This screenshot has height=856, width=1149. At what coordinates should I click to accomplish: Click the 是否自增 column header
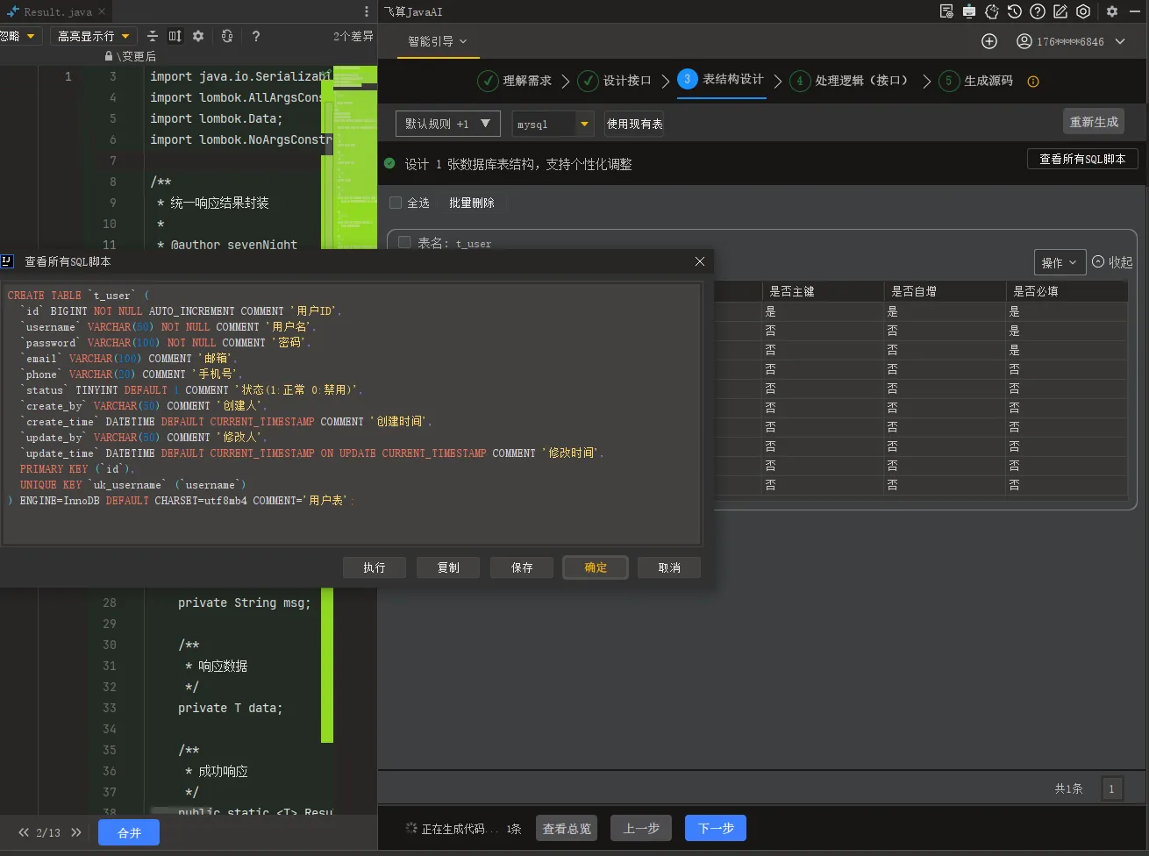[945, 291]
